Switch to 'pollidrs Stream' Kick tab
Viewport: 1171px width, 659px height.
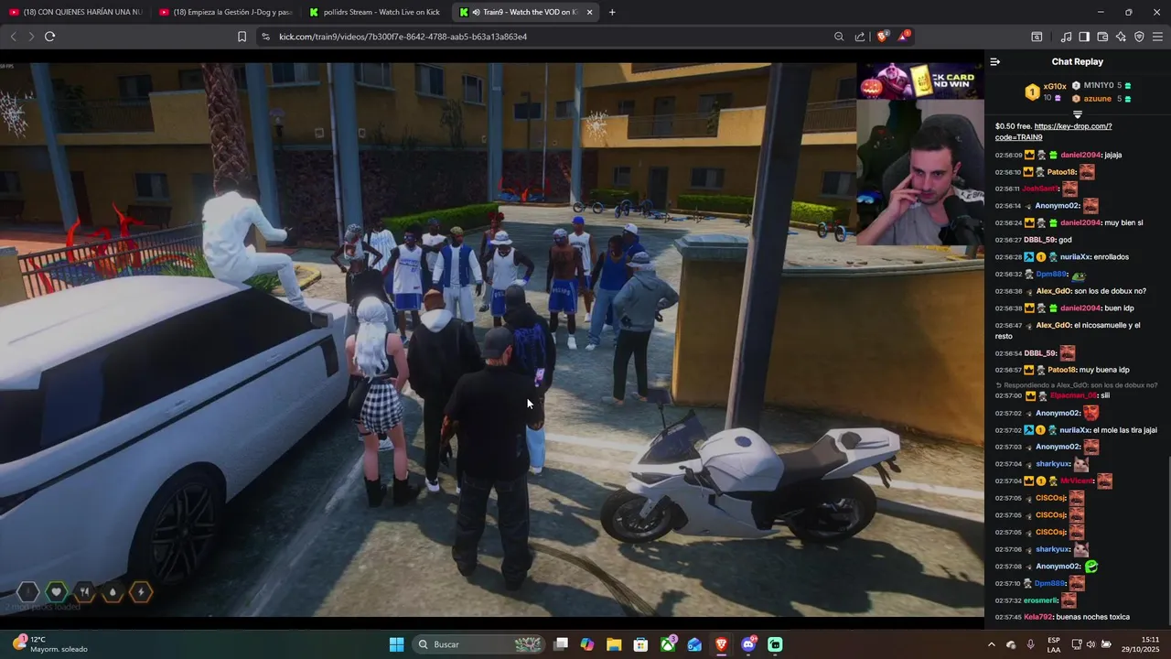coord(376,12)
